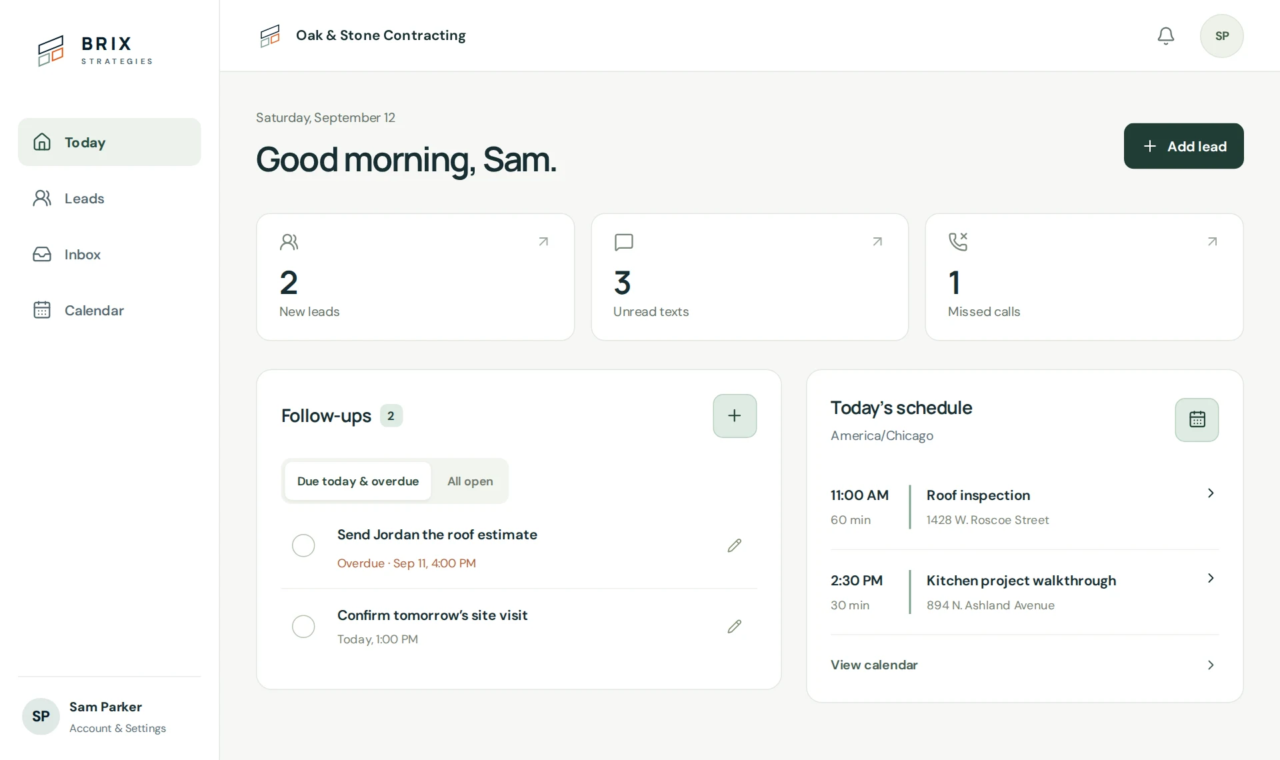Click the people icon on New leads card
This screenshot has height=760, width=1280.
[289, 242]
